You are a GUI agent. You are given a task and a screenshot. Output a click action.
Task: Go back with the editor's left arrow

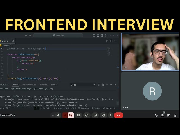[x=26, y=35]
